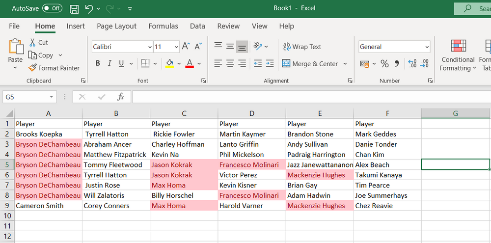Switch to the Data tab
This screenshot has width=491, height=243.
(x=197, y=26)
